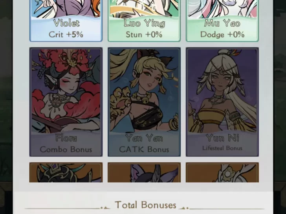Click the Total Bonuses heading

[x=145, y=205]
